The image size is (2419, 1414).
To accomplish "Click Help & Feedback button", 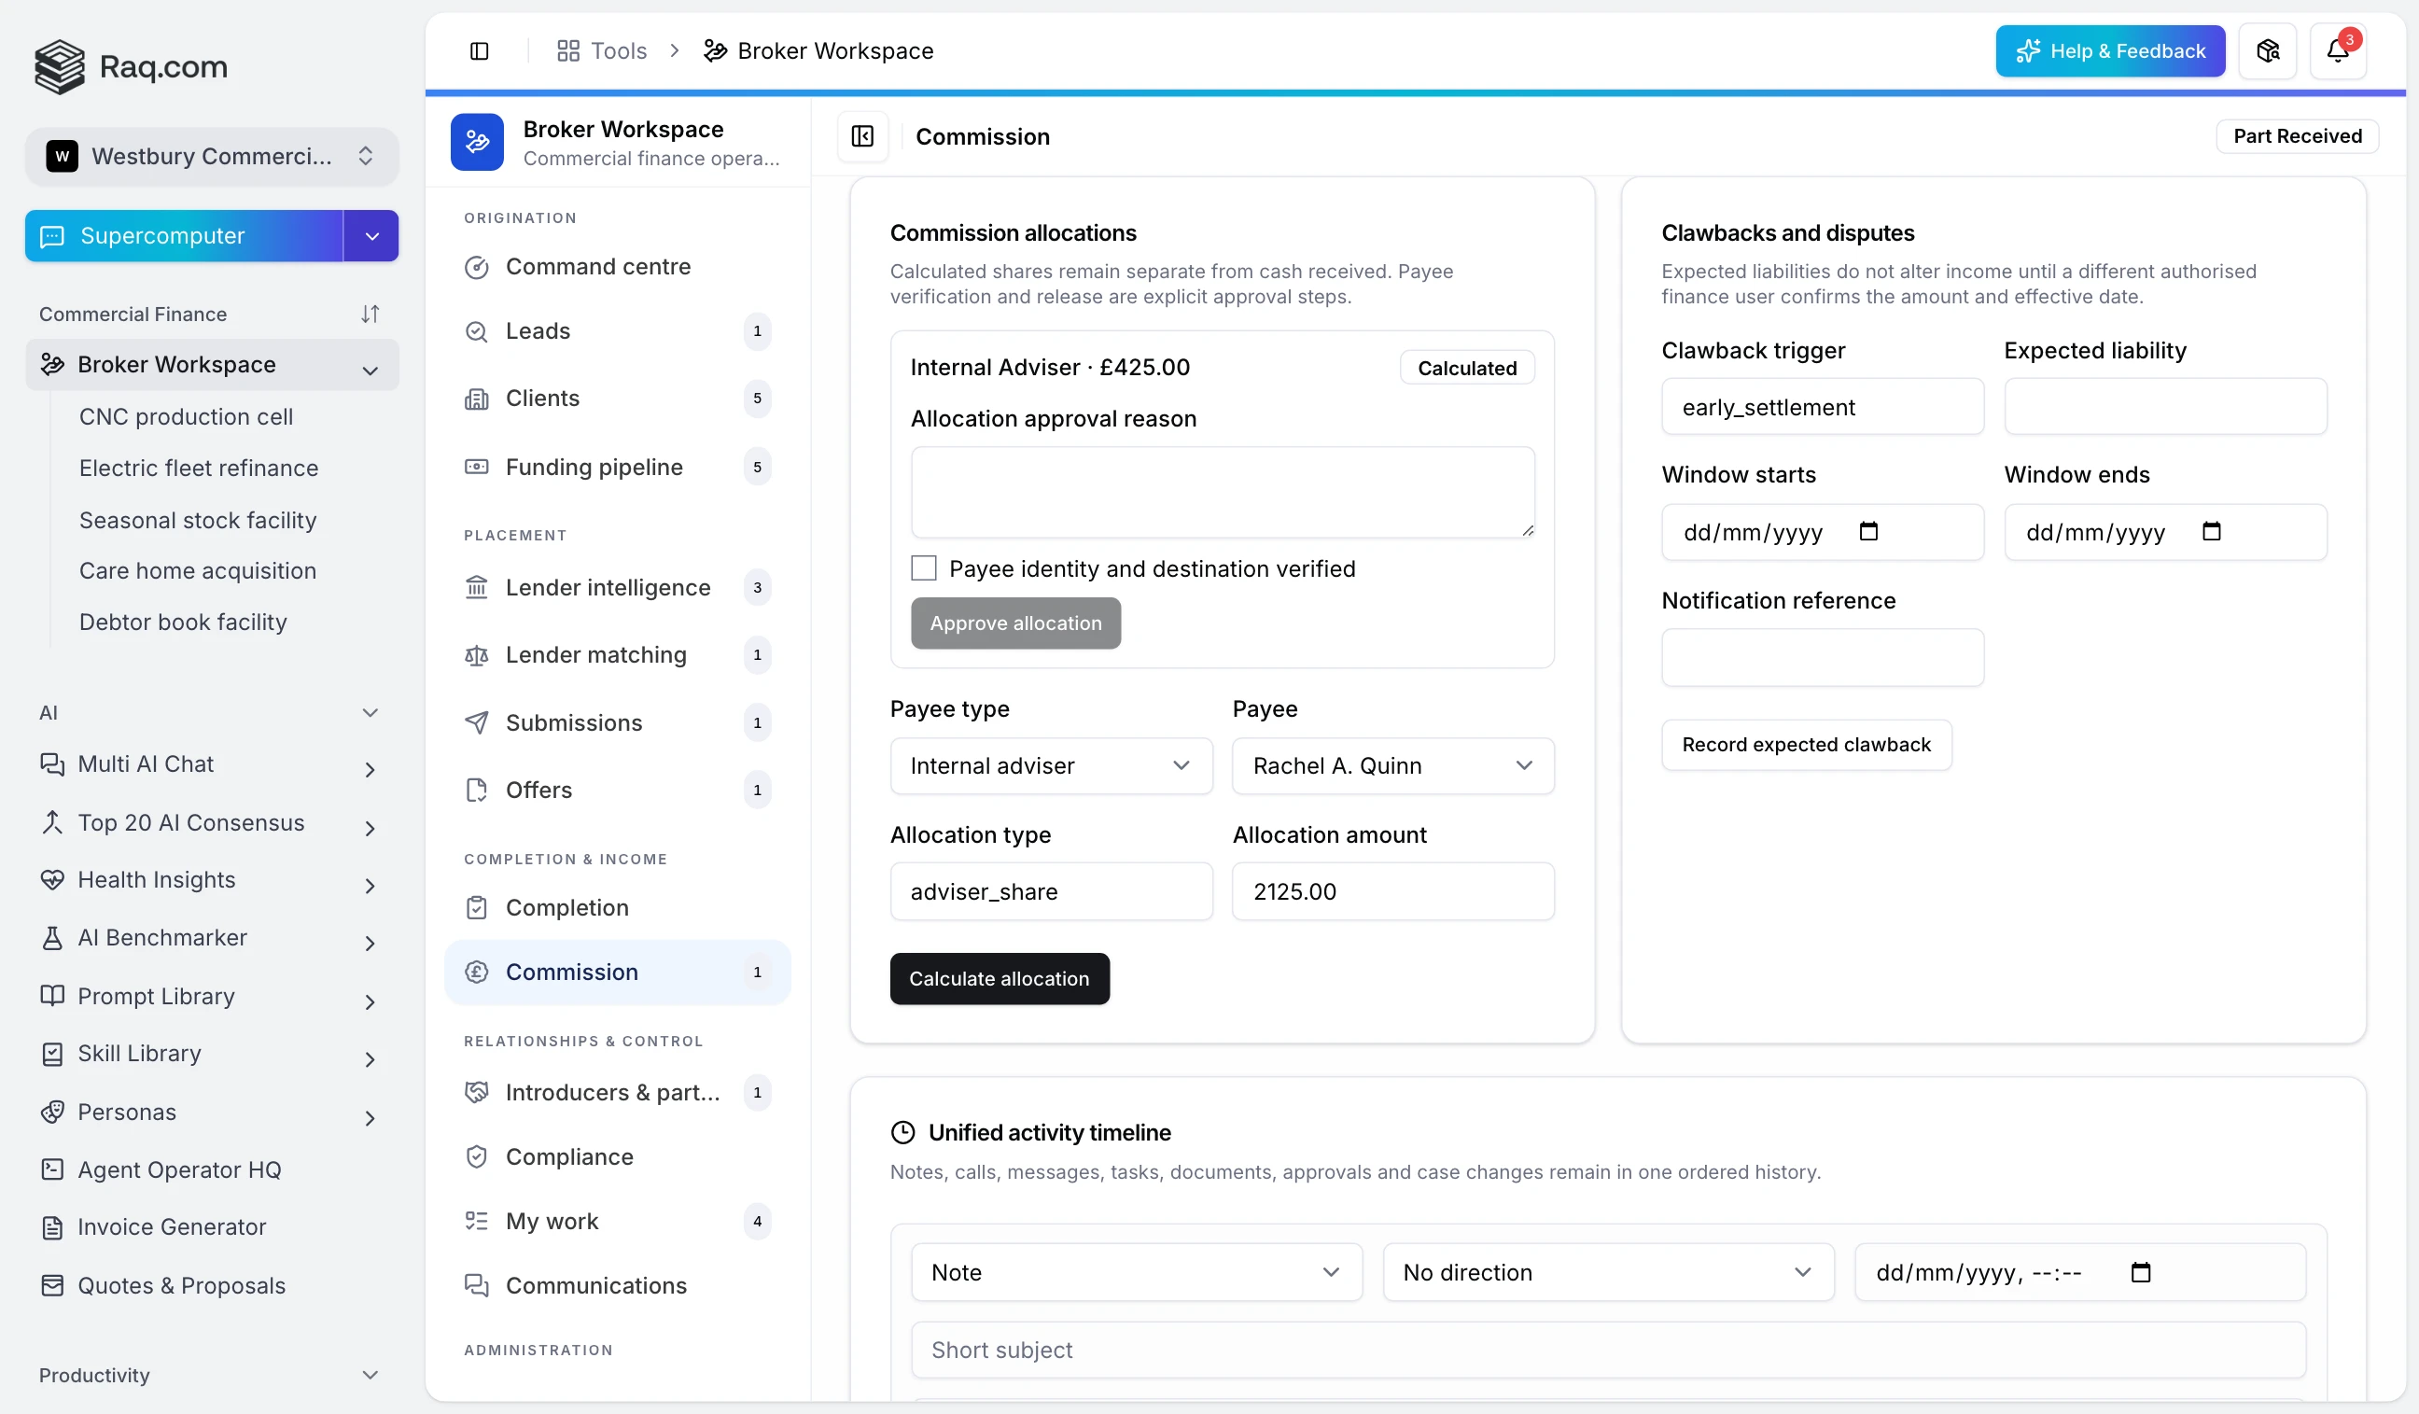I will pyautogui.click(x=2110, y=51).
